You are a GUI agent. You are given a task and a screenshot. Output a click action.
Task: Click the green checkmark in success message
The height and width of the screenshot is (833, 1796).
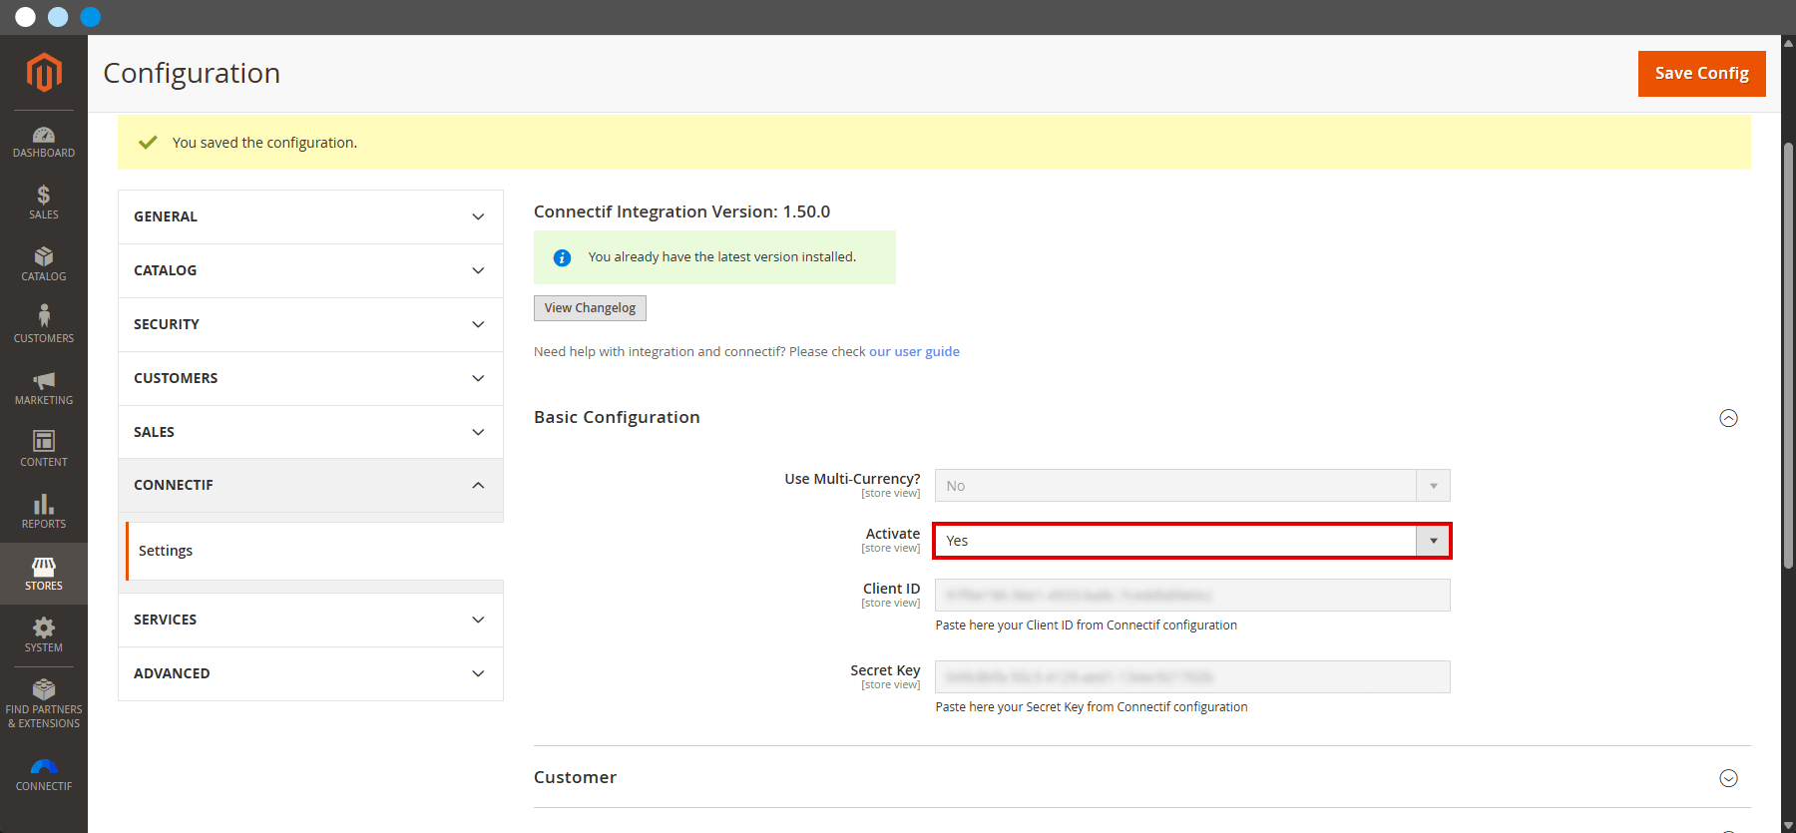148,143
